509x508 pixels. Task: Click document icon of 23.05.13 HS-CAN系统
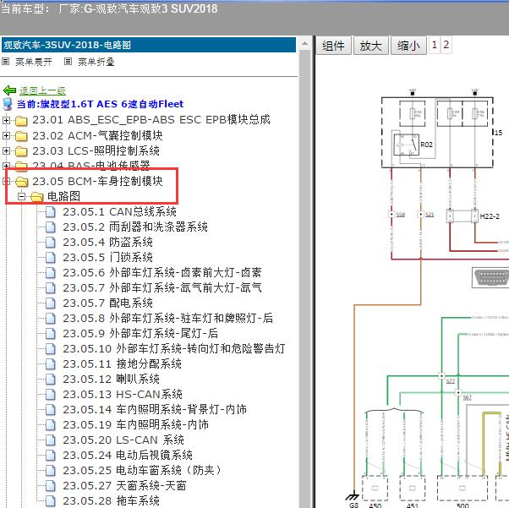click(51, 395)
